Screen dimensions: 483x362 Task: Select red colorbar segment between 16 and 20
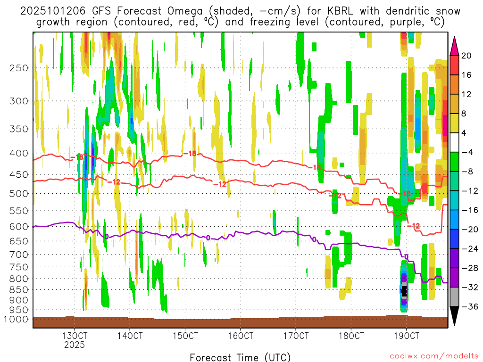(x=455, y=65)
